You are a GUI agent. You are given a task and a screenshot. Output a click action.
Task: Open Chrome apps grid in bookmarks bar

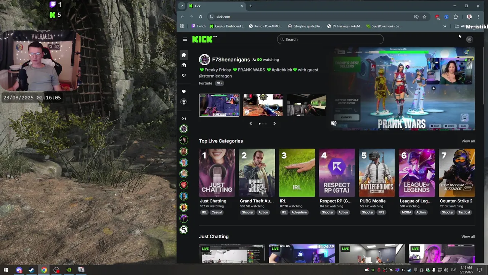coord(182,26)
